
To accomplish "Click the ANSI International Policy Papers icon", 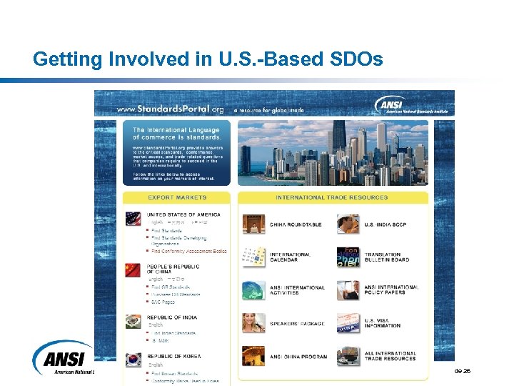I will [348, 290].
